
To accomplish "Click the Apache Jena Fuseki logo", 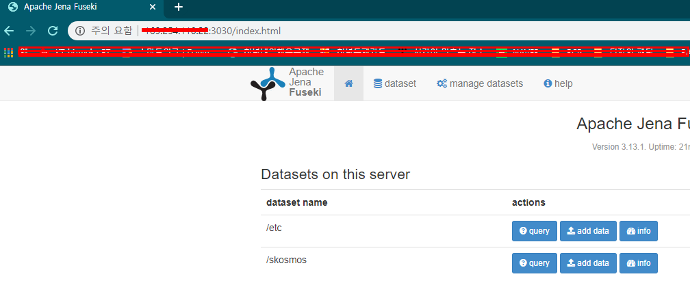I will [287, 83].
